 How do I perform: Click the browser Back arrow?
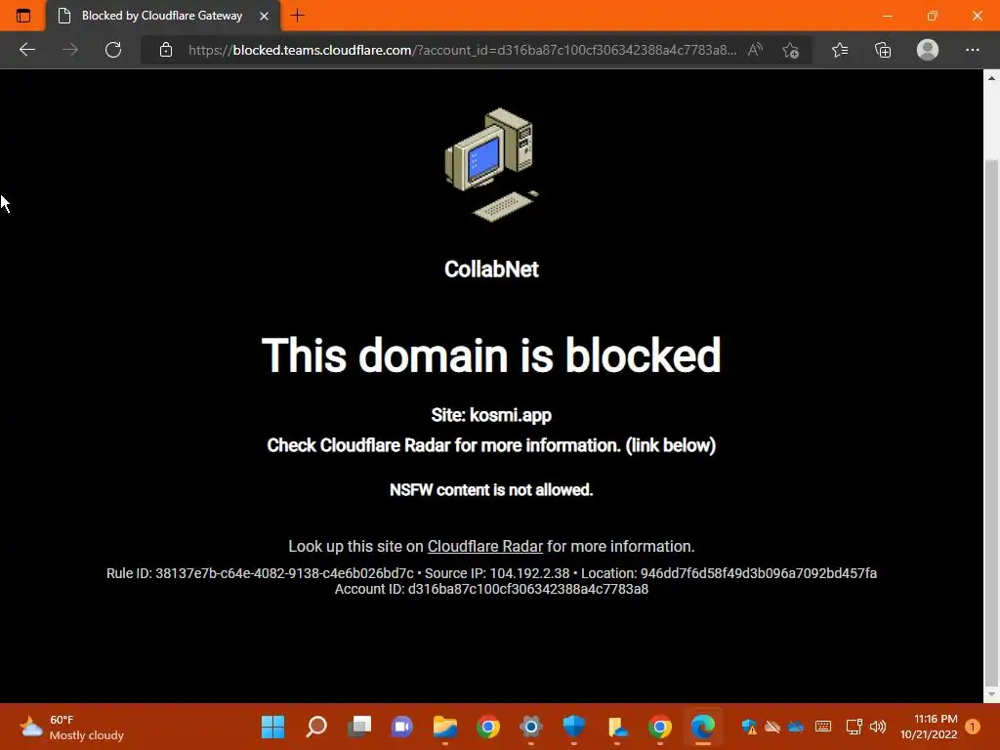[26, 50]
